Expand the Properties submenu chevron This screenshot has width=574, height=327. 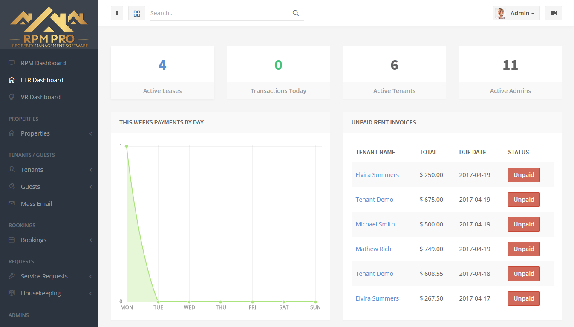pyautogui.click(x=91, y=133)
